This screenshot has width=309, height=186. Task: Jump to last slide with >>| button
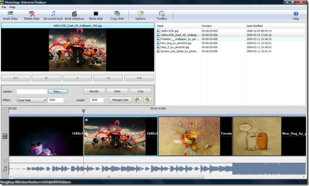pos(139,78)
